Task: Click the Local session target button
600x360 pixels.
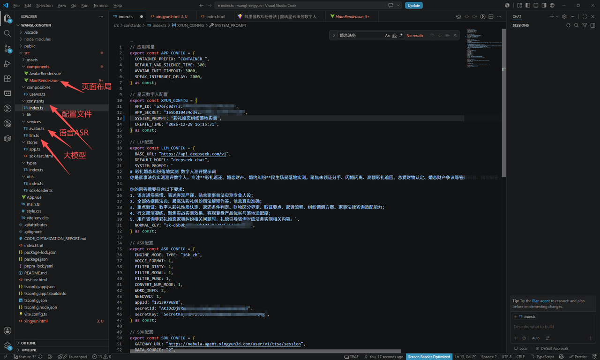Action: [x=521, y=348]
